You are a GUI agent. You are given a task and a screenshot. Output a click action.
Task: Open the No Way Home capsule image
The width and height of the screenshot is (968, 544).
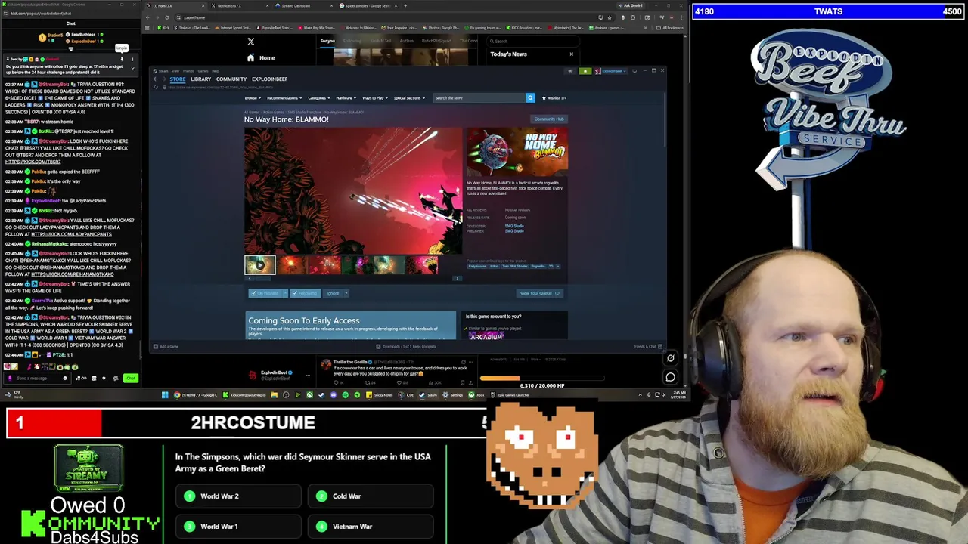517,152
